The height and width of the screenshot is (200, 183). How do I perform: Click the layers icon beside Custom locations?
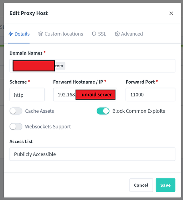coord(41,34)
